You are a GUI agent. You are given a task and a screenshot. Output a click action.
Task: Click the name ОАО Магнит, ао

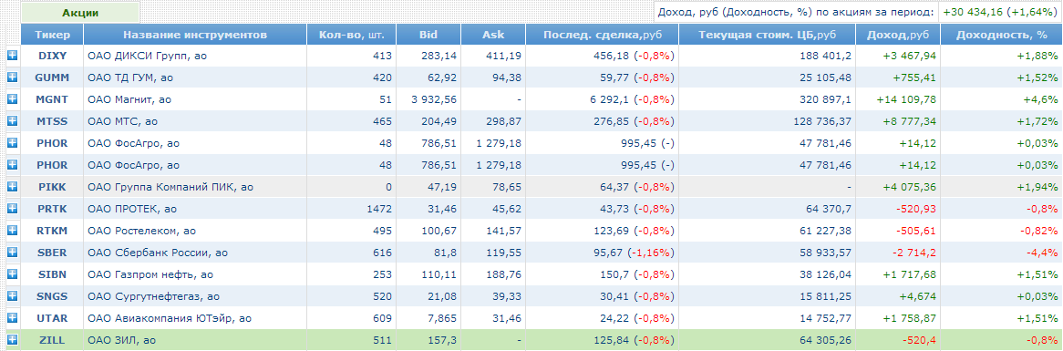(129, 99)
